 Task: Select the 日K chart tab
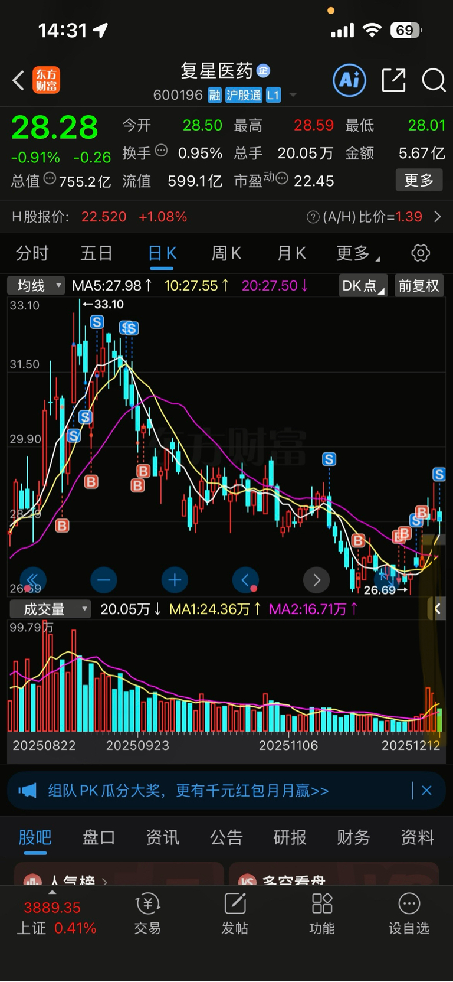(x=162, y=253)
